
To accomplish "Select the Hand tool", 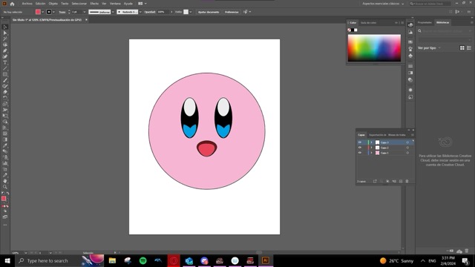I will pyautogui.click(x=5, y=181).
